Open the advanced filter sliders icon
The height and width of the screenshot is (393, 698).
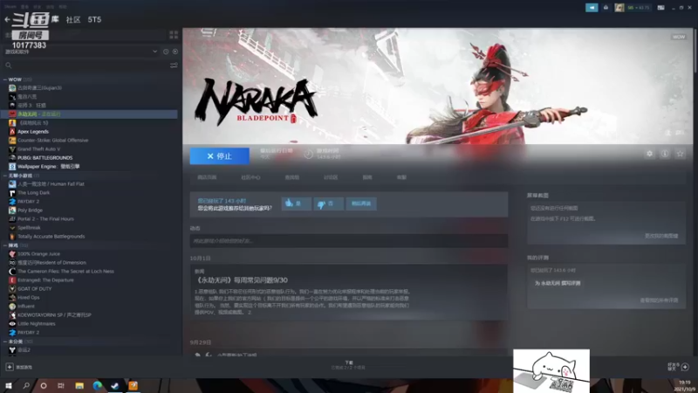174,65
